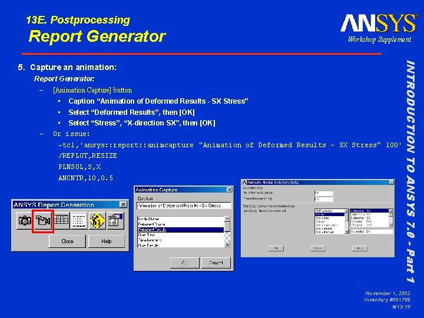The height and width of the screenshot is (318, 424).
Task: Click the Listing Capture dotted-page icon
Action: pyautogui.click(x=79, y=221)
